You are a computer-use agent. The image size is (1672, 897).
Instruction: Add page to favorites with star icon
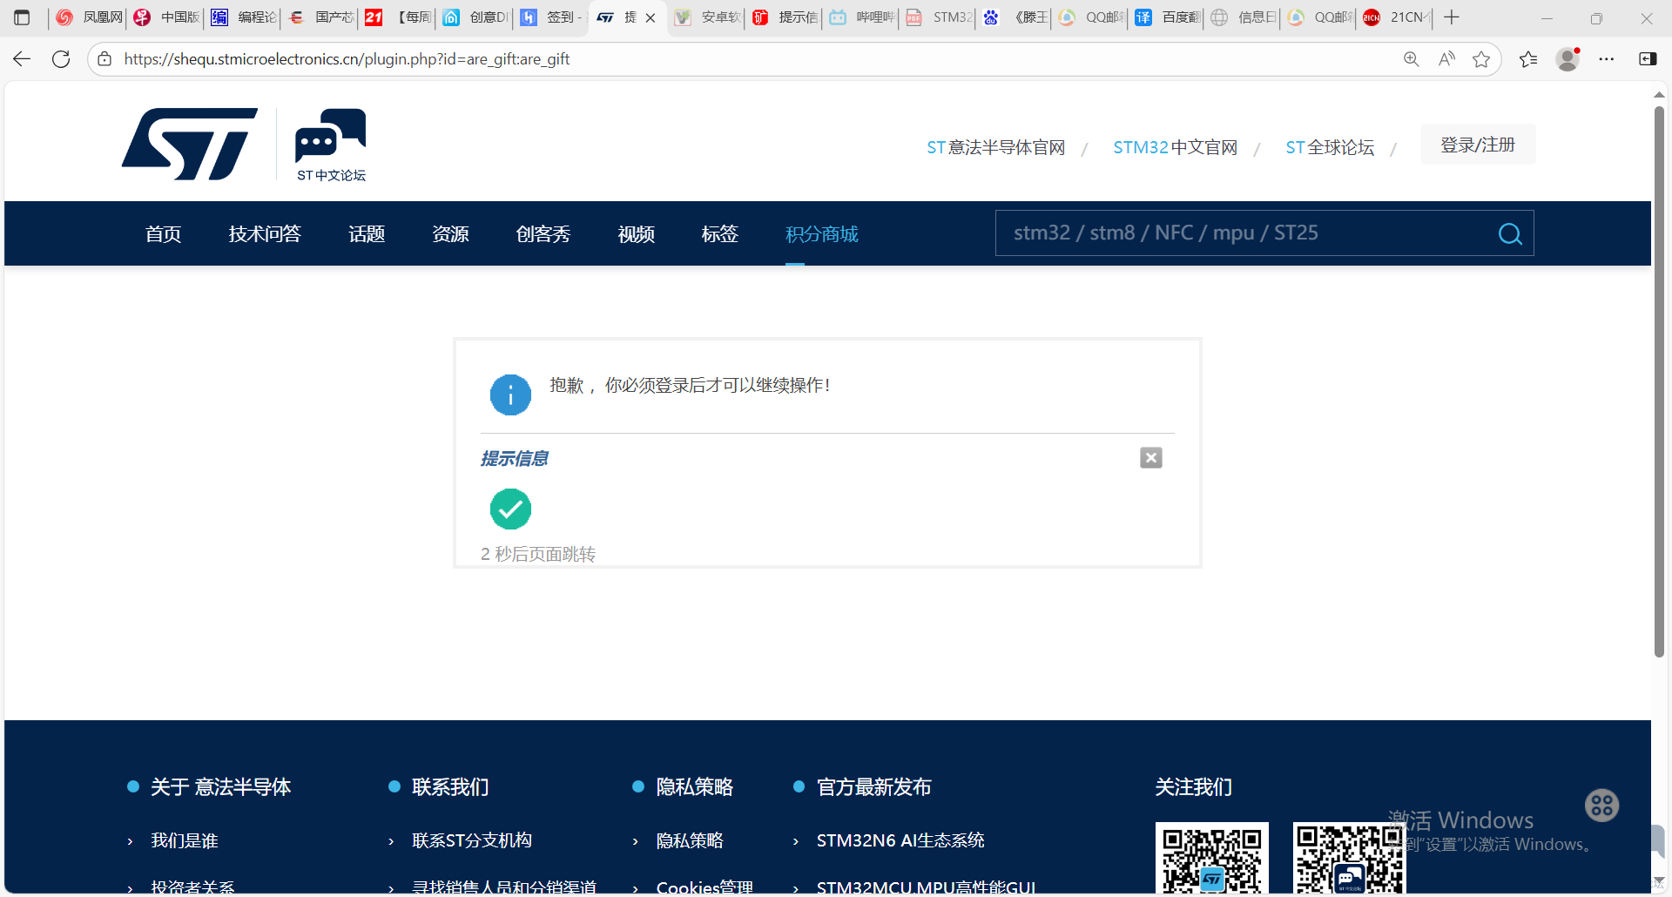point(1480,59)
